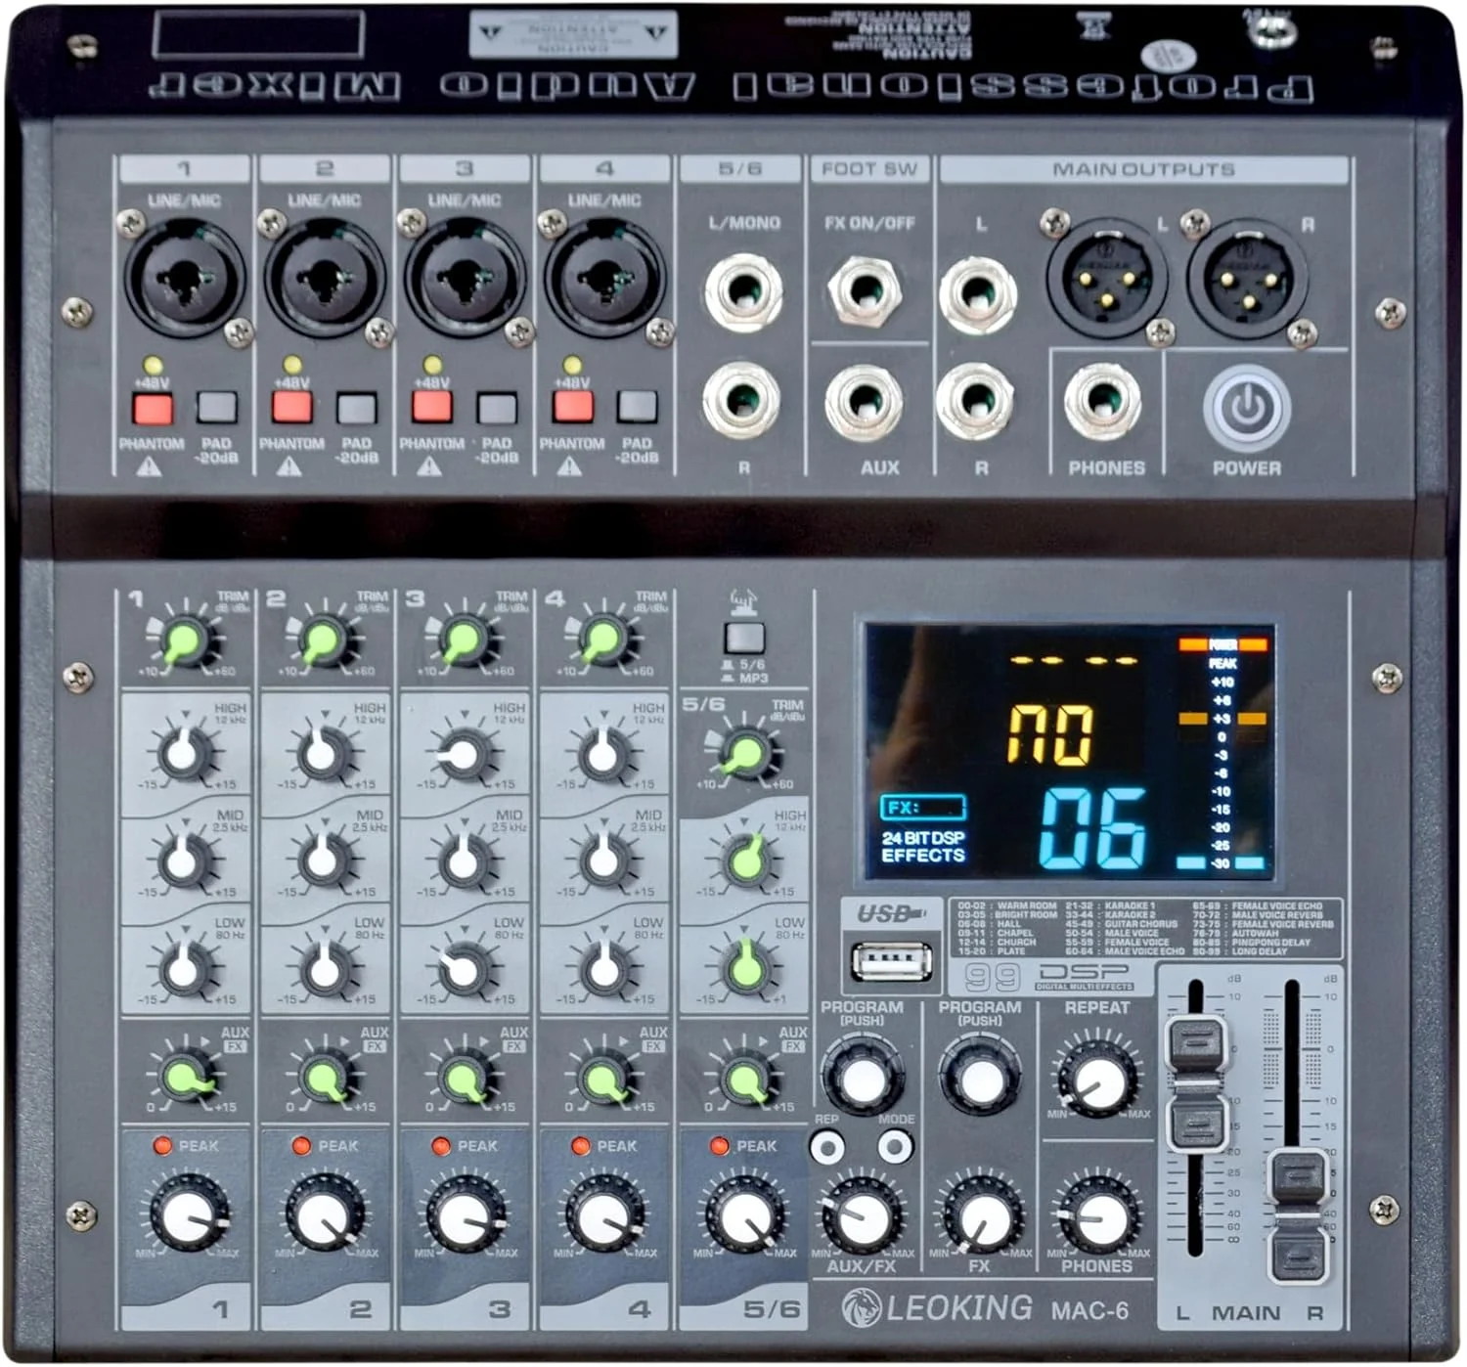Click channel 5/6 PEAK LED
The height and width of the screenshot is (1367, 1467).
coord(721,1145)
